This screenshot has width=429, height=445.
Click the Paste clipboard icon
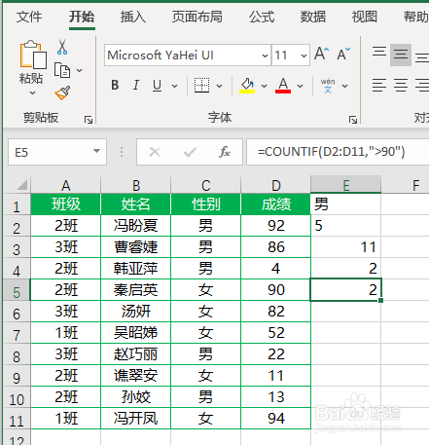[x=32, y=55]
